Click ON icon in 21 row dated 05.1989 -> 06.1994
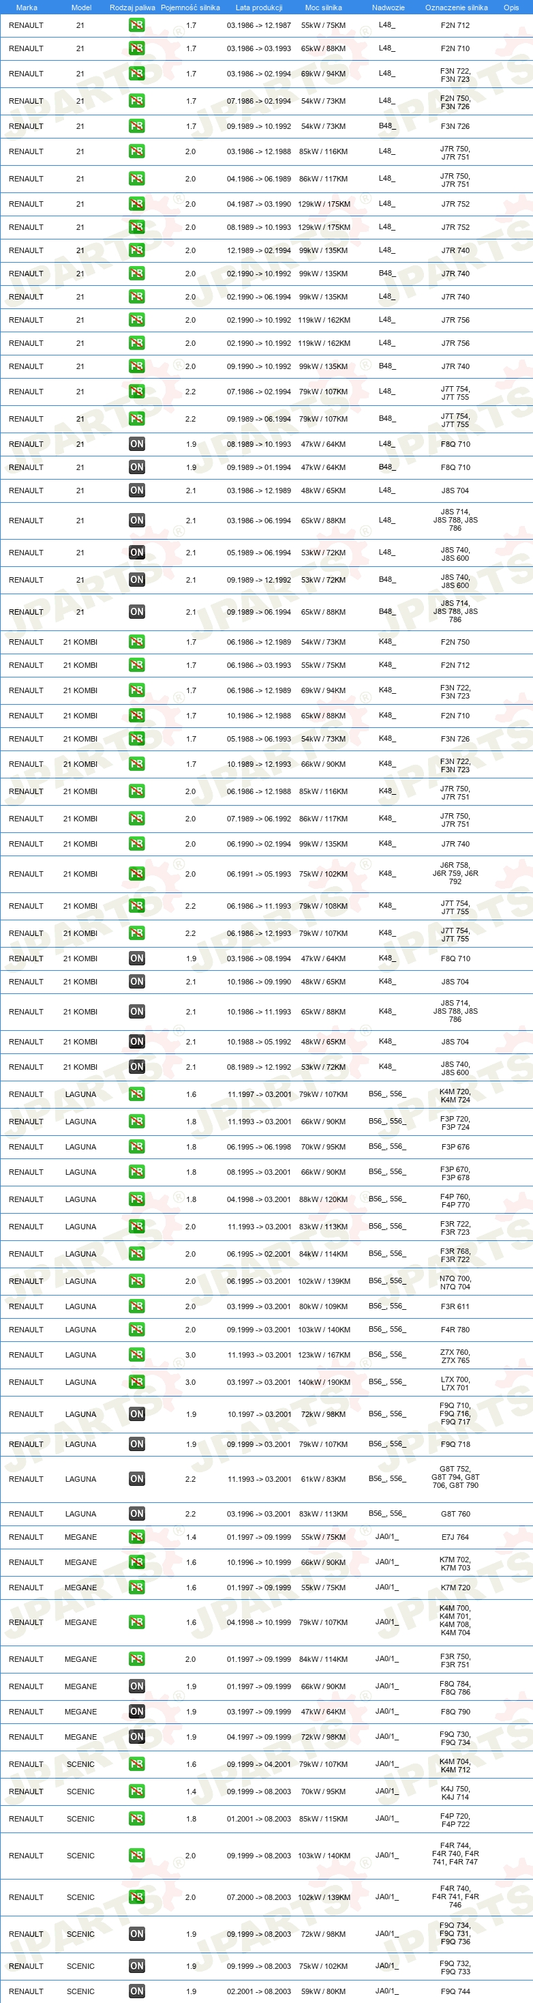This screenshot has height=2003, width=533. click(x=137, y=553)
